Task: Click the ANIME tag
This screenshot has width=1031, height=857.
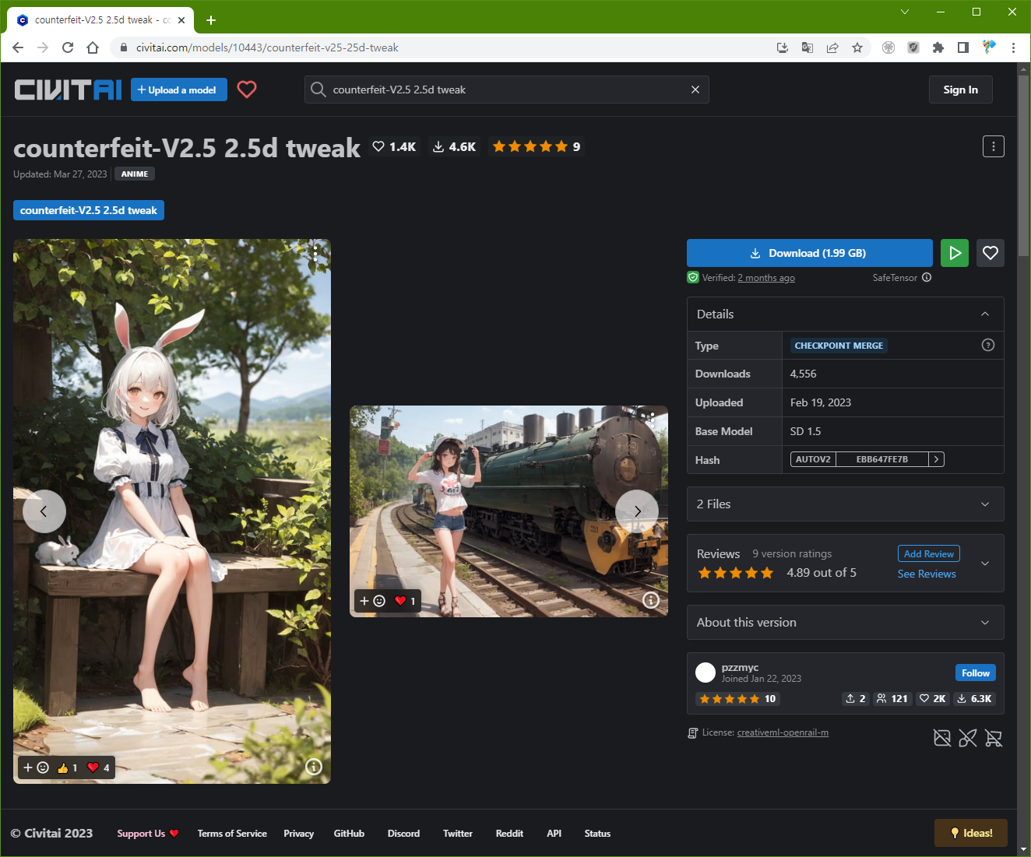Action: click(135, 174)
